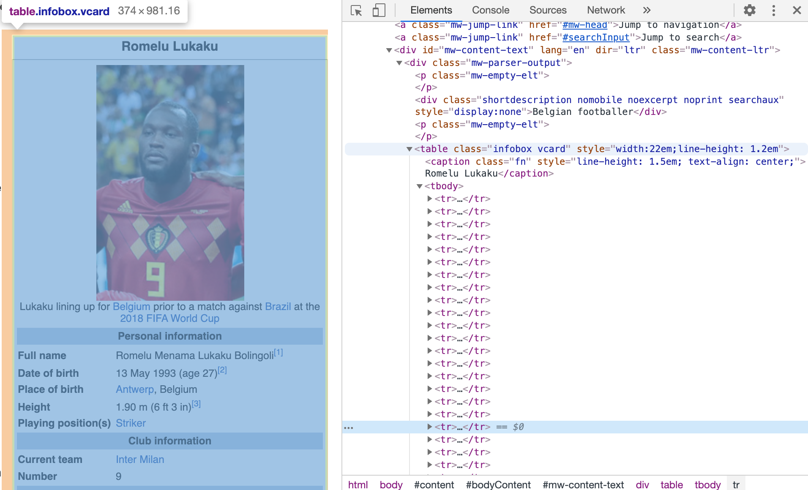Click the #mw-head href link
808x490 pixels.
click(584, 25)
